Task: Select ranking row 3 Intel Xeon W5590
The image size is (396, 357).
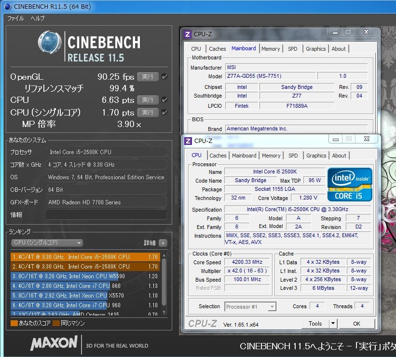Action: tap(85, 276)
